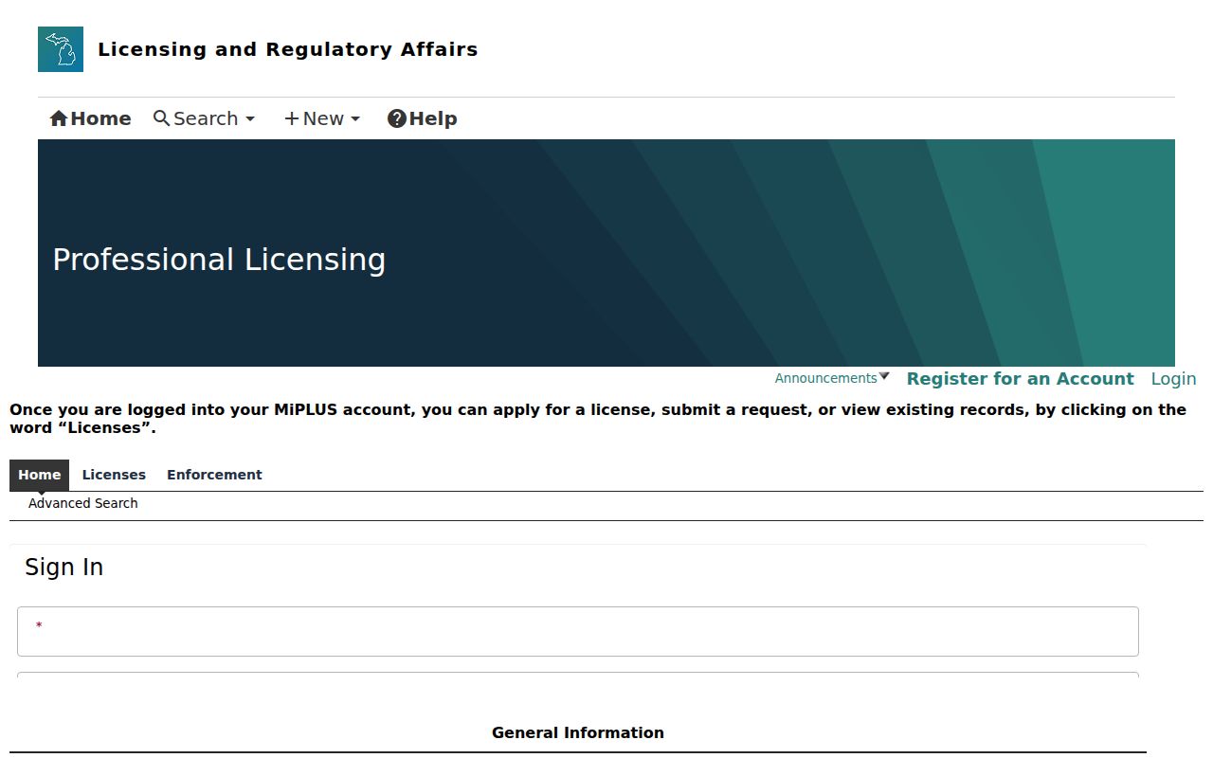Expand the New dropdown menu

322,118
